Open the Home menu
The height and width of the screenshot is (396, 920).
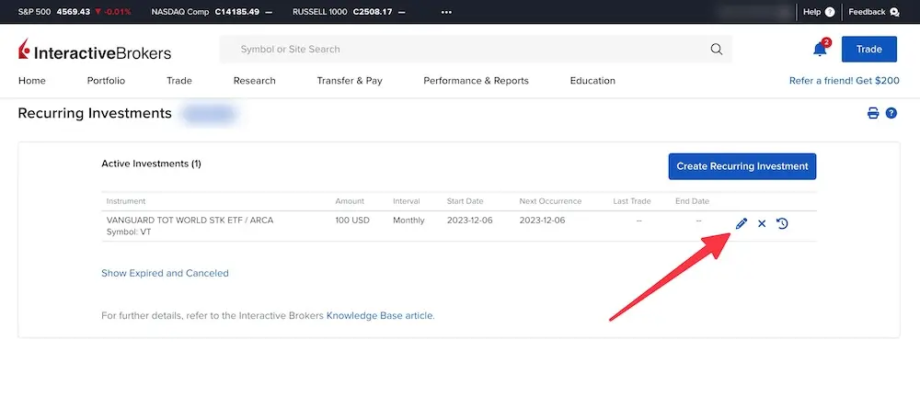[x=31, y=81]
